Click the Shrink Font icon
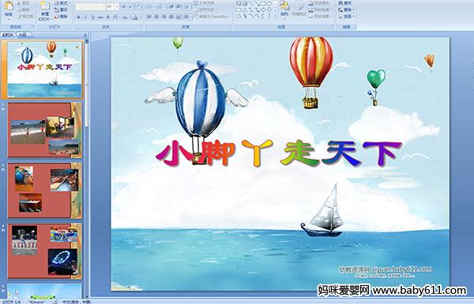Screen dimensions: 474x304 pos(130,6)
